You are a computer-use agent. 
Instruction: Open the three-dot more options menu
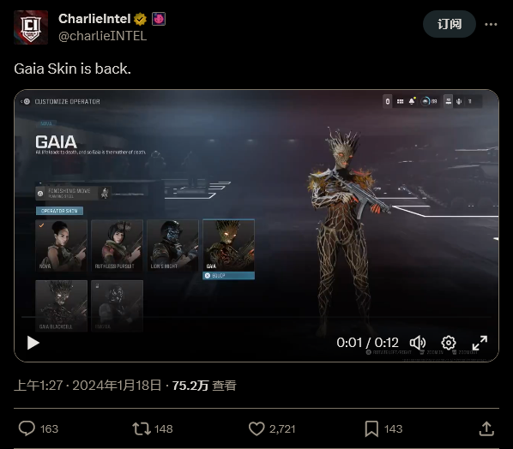coord(491,24)
